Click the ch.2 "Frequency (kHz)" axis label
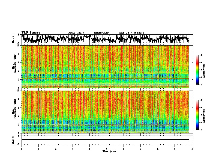Viewport: 216px width, 167px height. point(15,109)
